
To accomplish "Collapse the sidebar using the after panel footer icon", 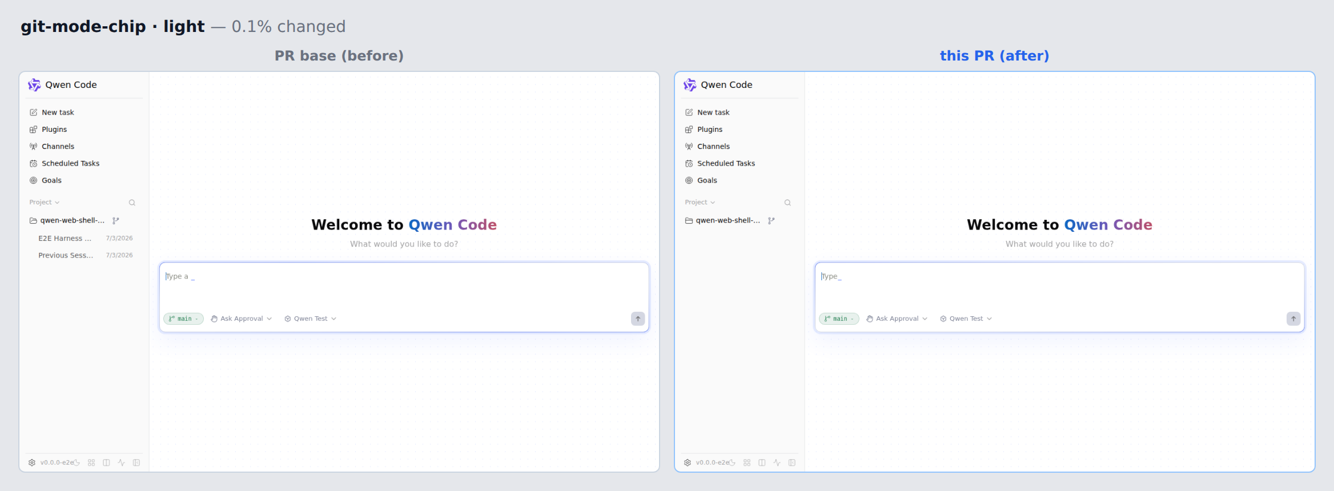I will (x=792, y=462).
